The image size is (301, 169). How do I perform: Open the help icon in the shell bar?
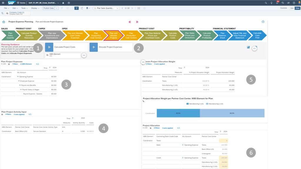click(294, 3)
